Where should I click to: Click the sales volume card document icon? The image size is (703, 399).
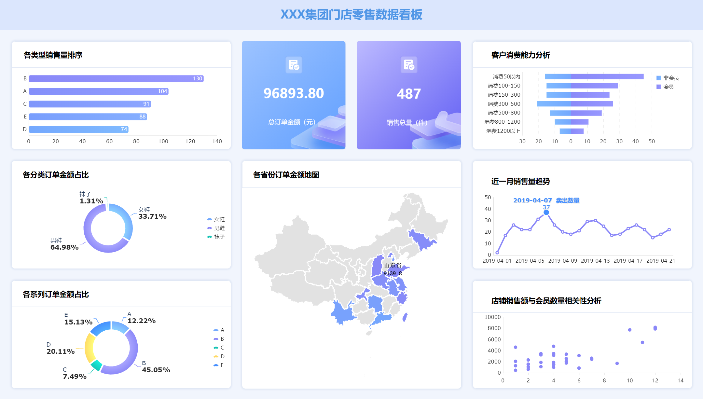tap(409, 65)
